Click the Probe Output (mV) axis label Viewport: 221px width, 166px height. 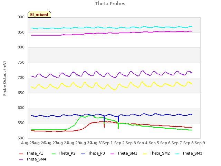(4, 79)
